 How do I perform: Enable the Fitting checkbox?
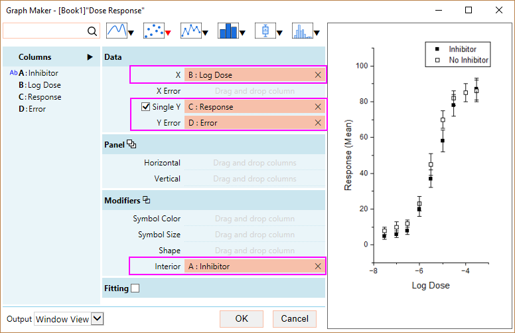pyautogui.click(x=135, y=288)
